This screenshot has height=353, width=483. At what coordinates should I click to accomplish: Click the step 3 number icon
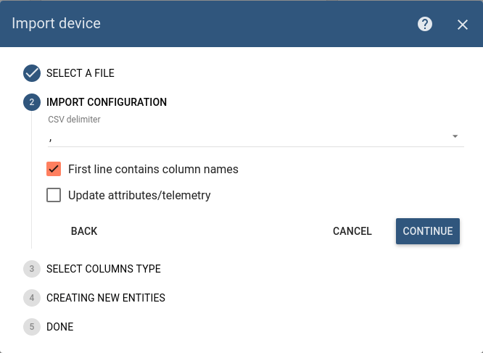coord(32,269)
